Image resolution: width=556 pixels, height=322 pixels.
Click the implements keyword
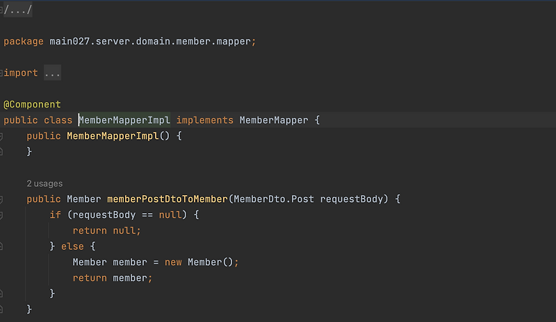click(x=205, y=120)
